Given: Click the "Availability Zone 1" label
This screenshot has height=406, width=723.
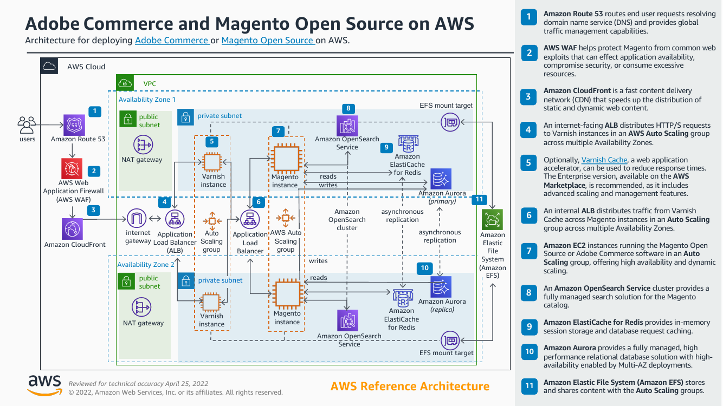Looking at the screenshot, I should pyautogui.click(x=147, y=100).
